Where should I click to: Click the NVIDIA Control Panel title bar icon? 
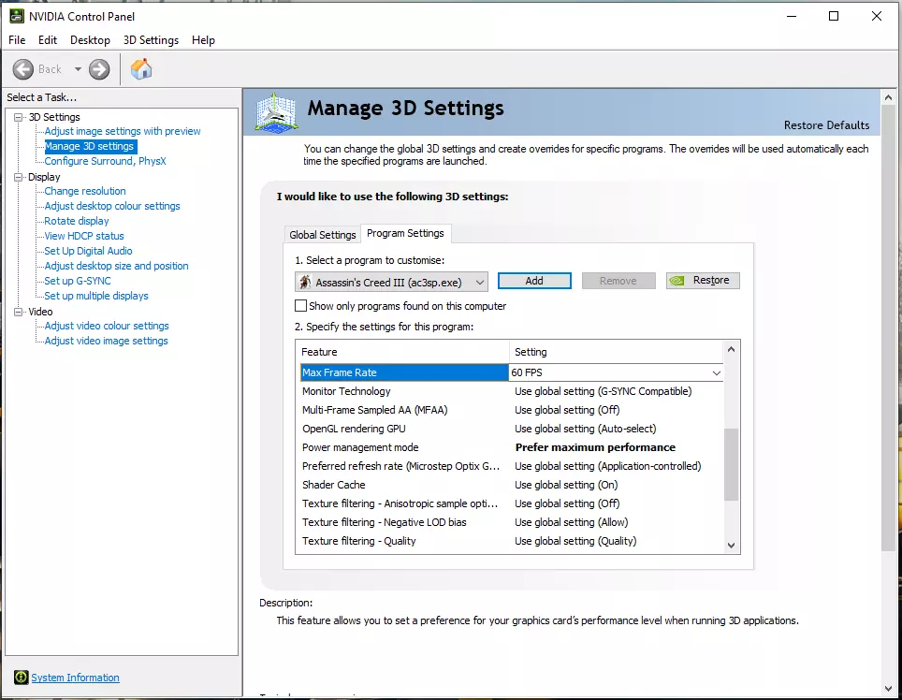pos(15,16)
